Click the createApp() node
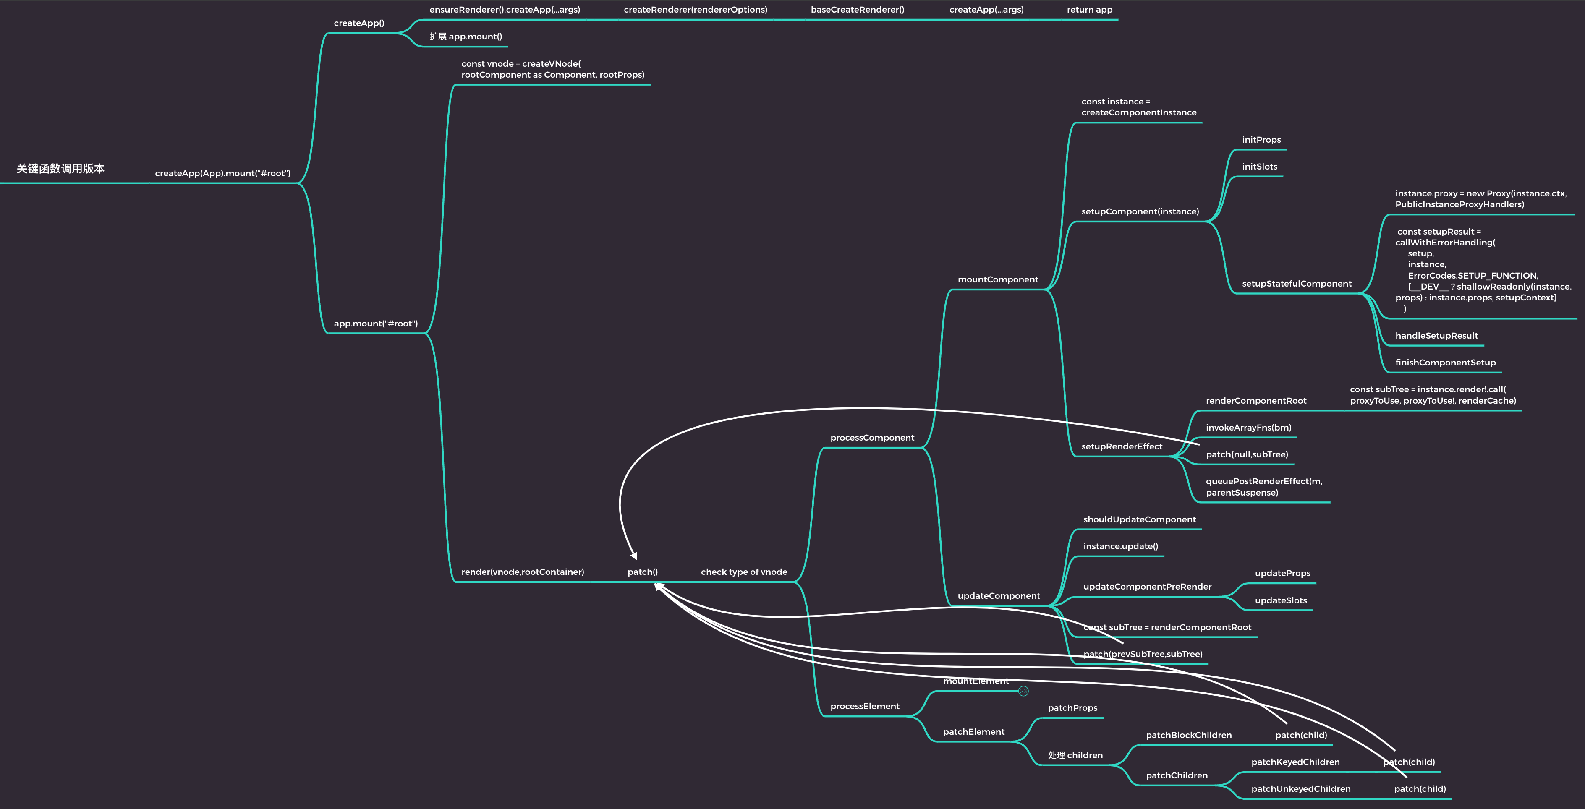Screen dimensions: 1585x809 [359, 23]
